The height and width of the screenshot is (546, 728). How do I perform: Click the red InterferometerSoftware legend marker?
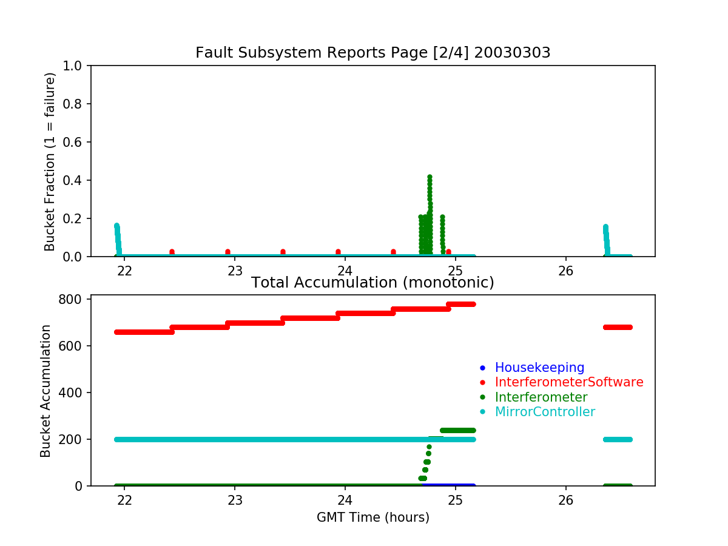[483, 383]
